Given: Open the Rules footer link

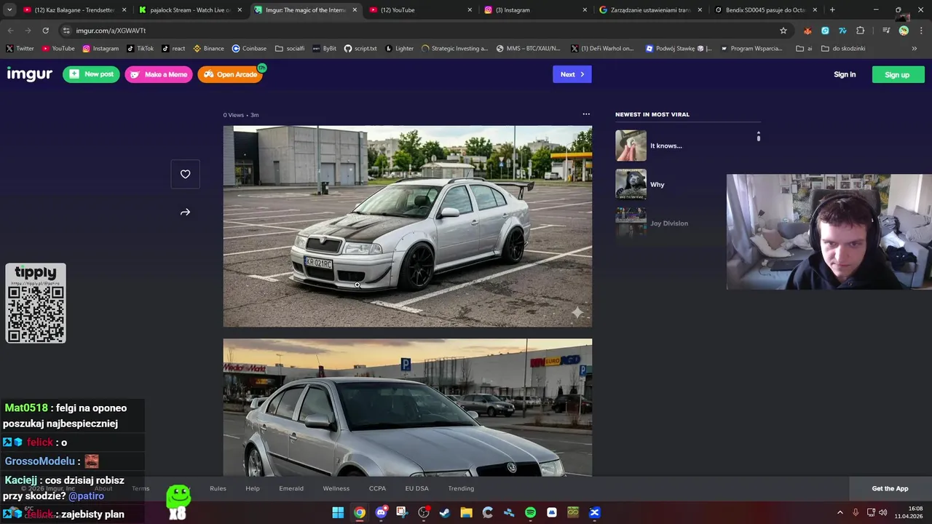Looking at the screenshot, I should click(218, 488).
